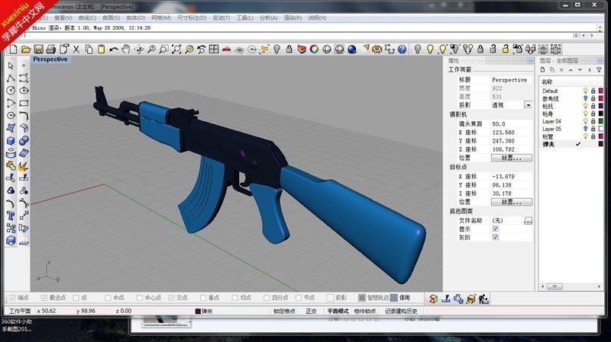Screen dimensions: 611x342
Task: Open 投影 projection dropdown
Action: pyautogui.click(x=528, y=105)
